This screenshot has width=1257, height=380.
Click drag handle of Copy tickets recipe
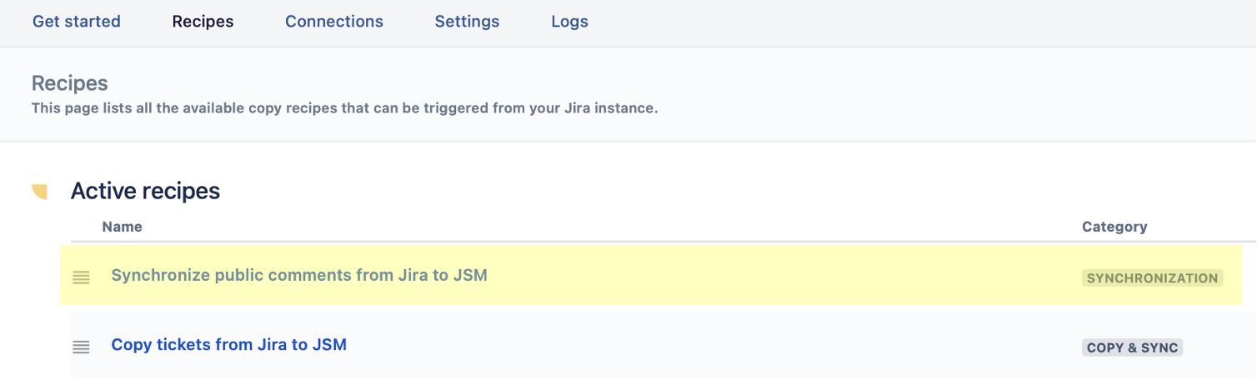[x=81, y=347]
